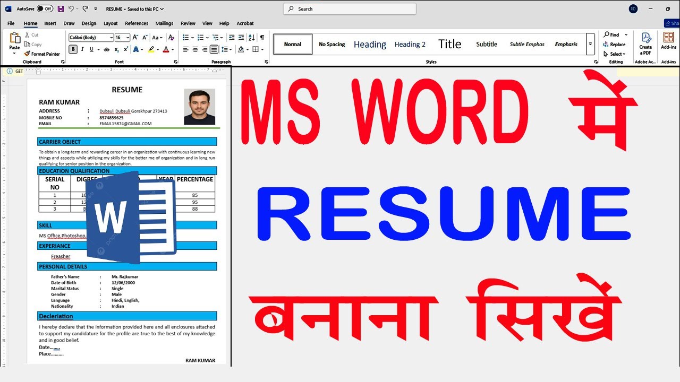
Task: Switch to the Insert tab
Action: (x=50, y=23)
